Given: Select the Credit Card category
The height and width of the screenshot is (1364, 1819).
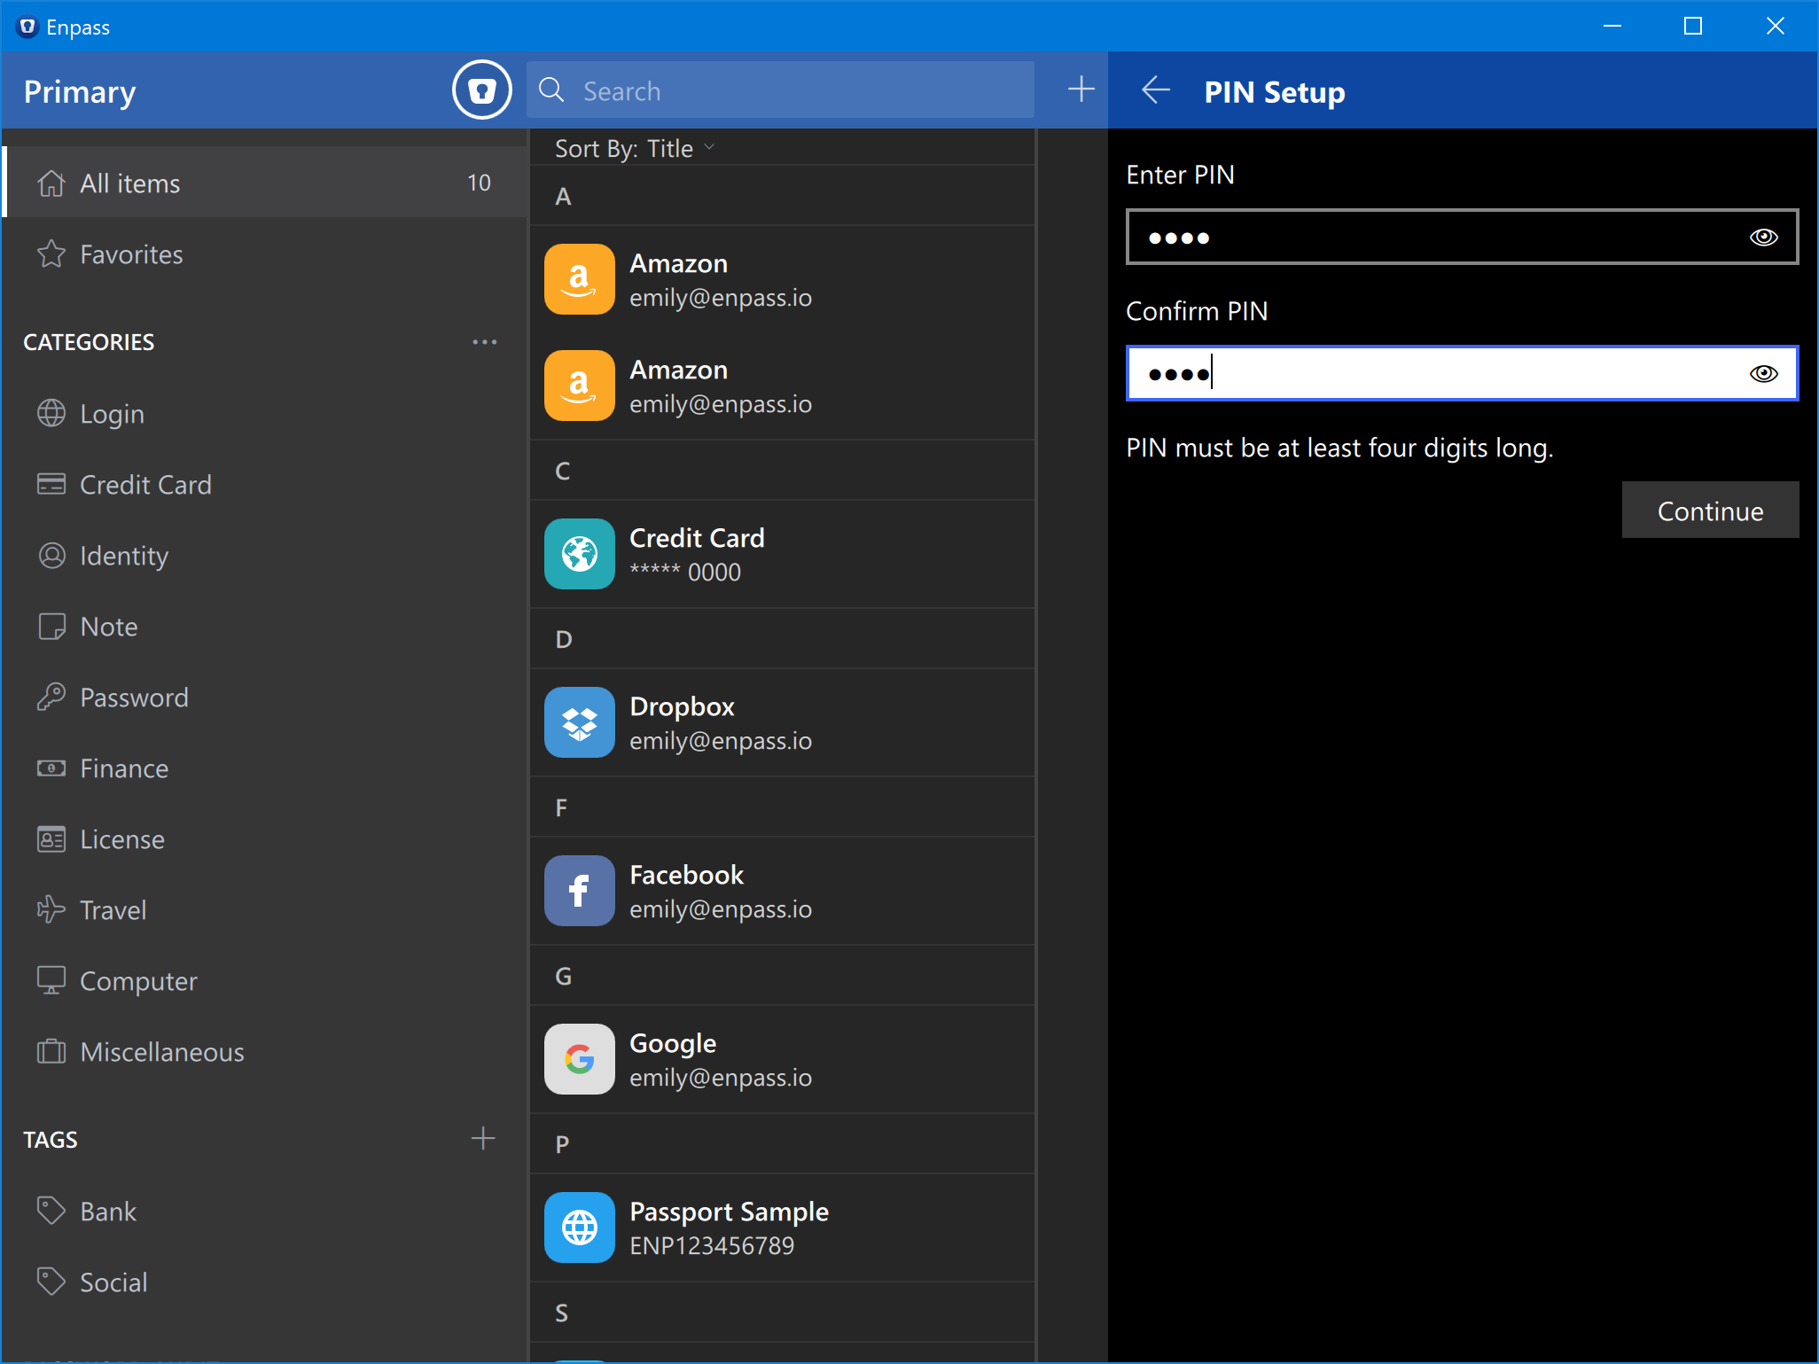Looking at the screenshot, I should click(264, 485).
